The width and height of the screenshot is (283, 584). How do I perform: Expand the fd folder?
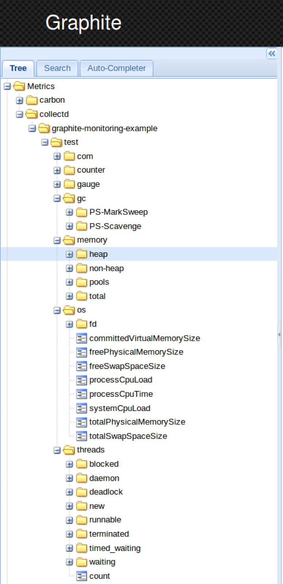(x=70, y=324)
